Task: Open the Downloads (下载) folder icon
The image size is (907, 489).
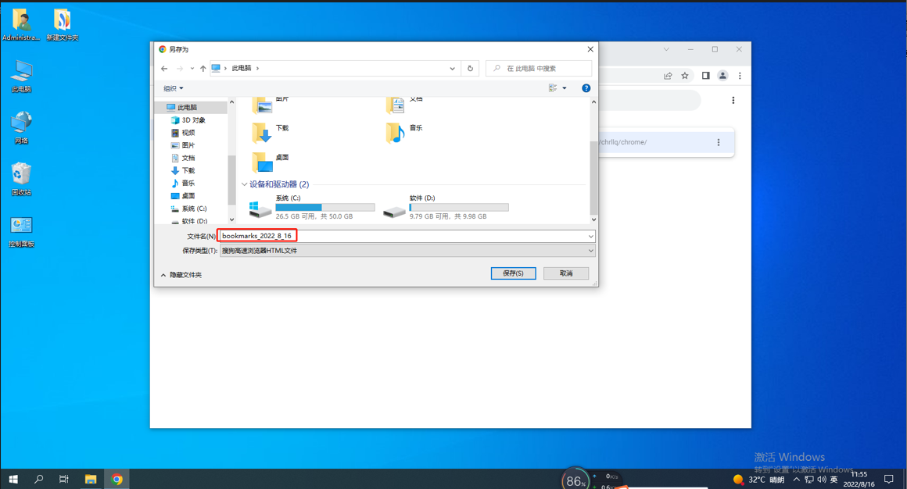Action: [262, 133]
